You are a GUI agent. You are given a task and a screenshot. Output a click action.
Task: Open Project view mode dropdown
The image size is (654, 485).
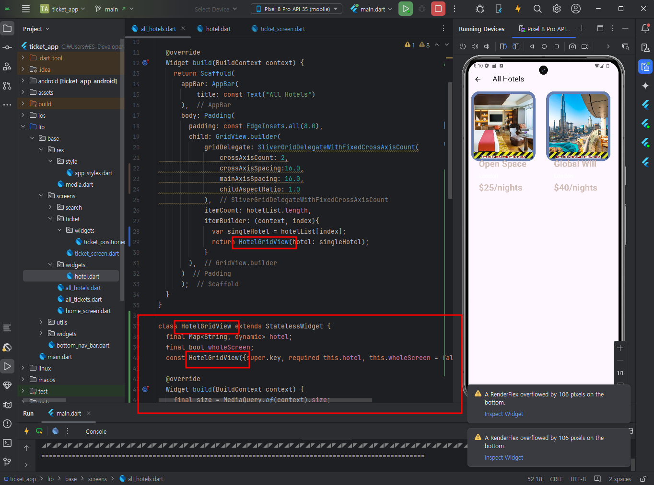point(36,29)
